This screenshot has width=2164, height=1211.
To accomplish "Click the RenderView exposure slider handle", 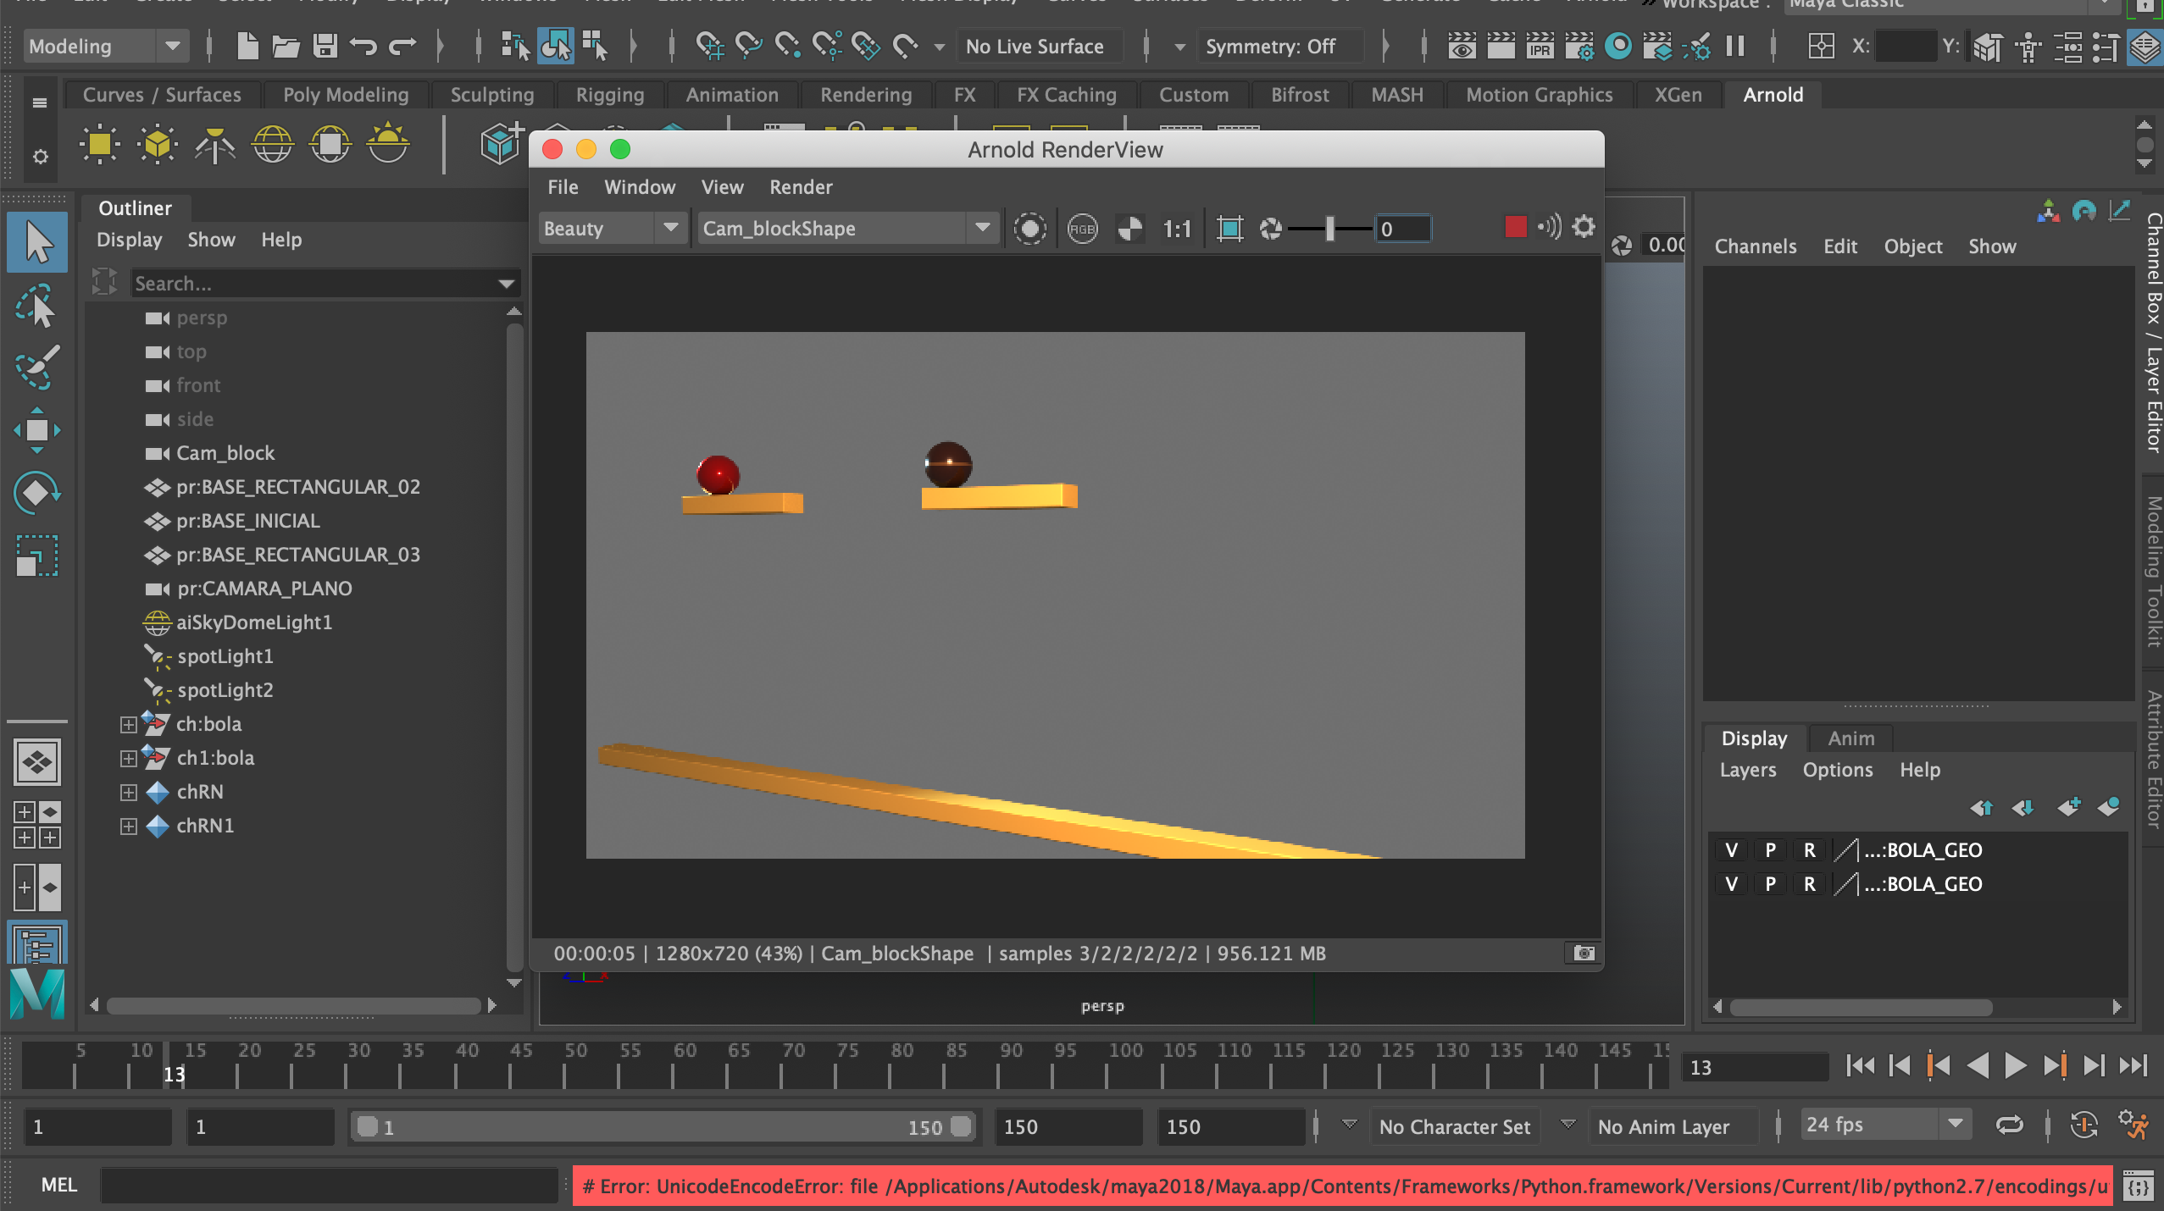I will click(1329, 229).
